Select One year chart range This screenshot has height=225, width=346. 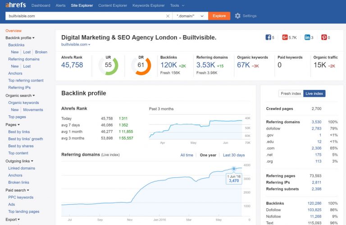(208, 155)
